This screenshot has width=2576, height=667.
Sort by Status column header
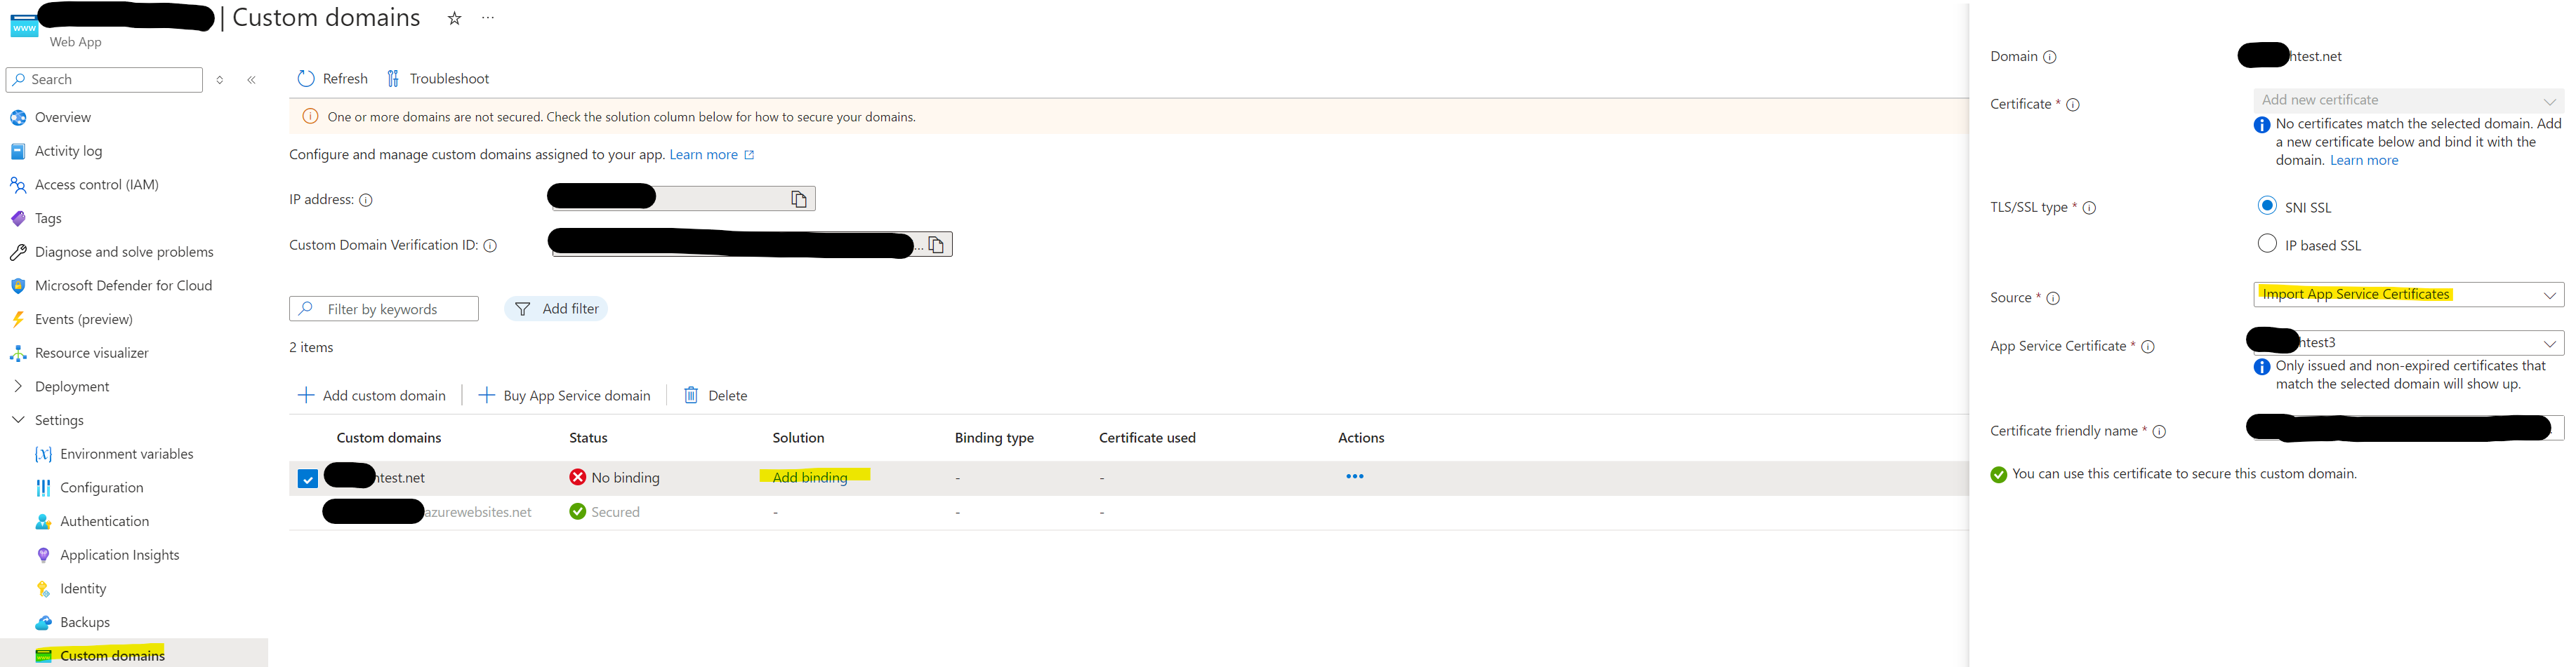point(588,438)
